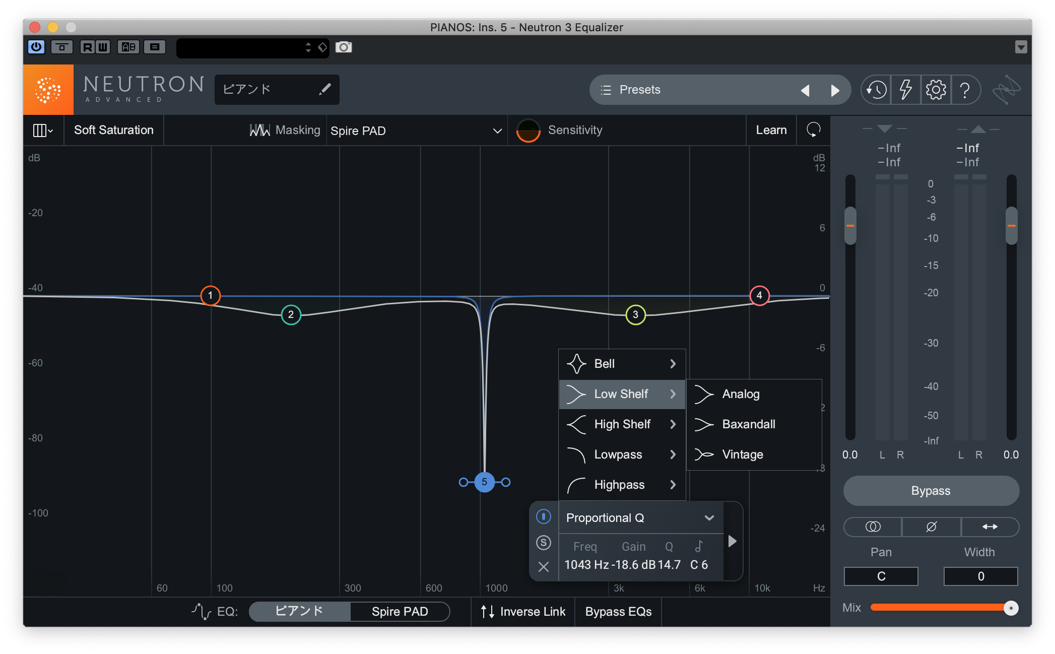Viewport: 1055px width, 654px height.
Task: Click the Read automation R button
Action: [x=88, y=47]
